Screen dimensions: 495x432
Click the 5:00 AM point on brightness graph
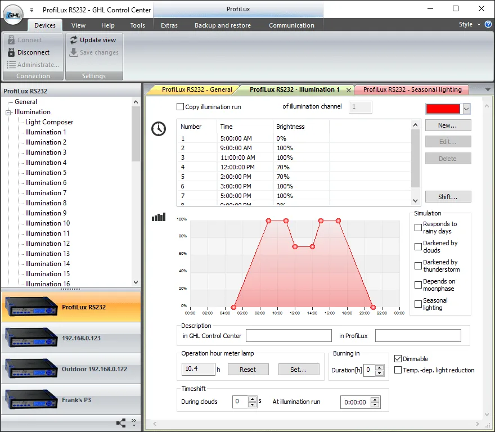233,307
